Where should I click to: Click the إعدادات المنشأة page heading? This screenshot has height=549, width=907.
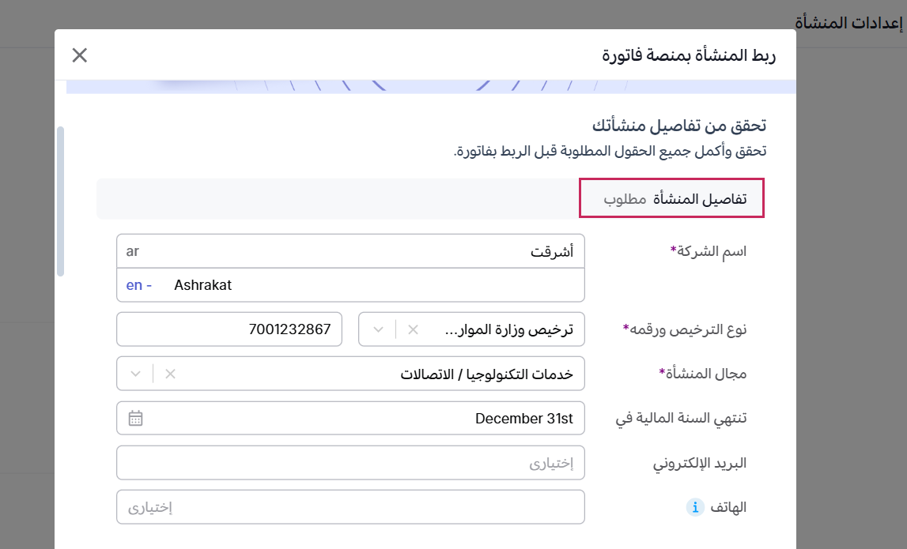[x=848, y=22]
